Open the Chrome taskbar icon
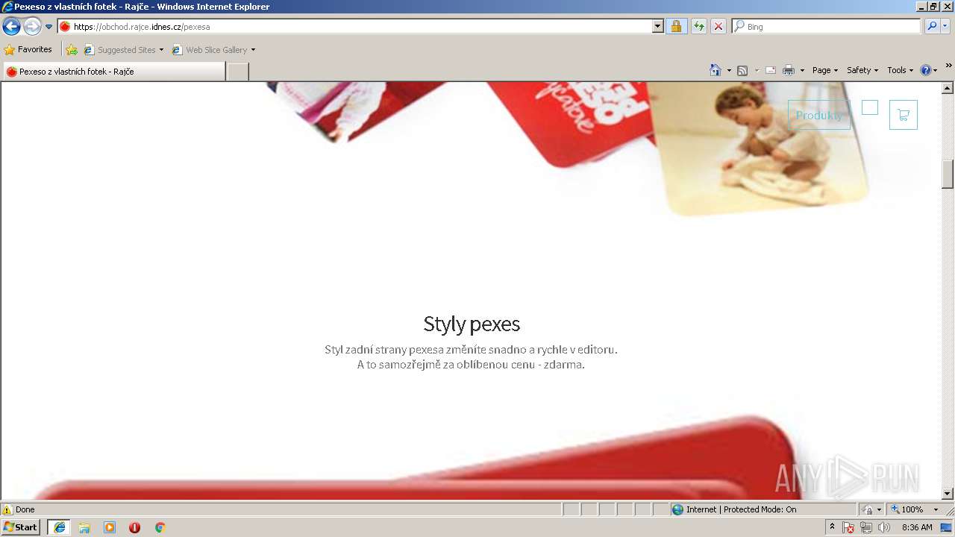The height and width of the screenshot is (537, 955). [x=160, y=527]
